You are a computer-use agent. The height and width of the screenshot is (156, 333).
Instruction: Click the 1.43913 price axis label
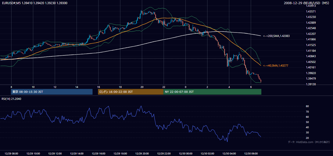pyautogui.click(x=311, y=6)
